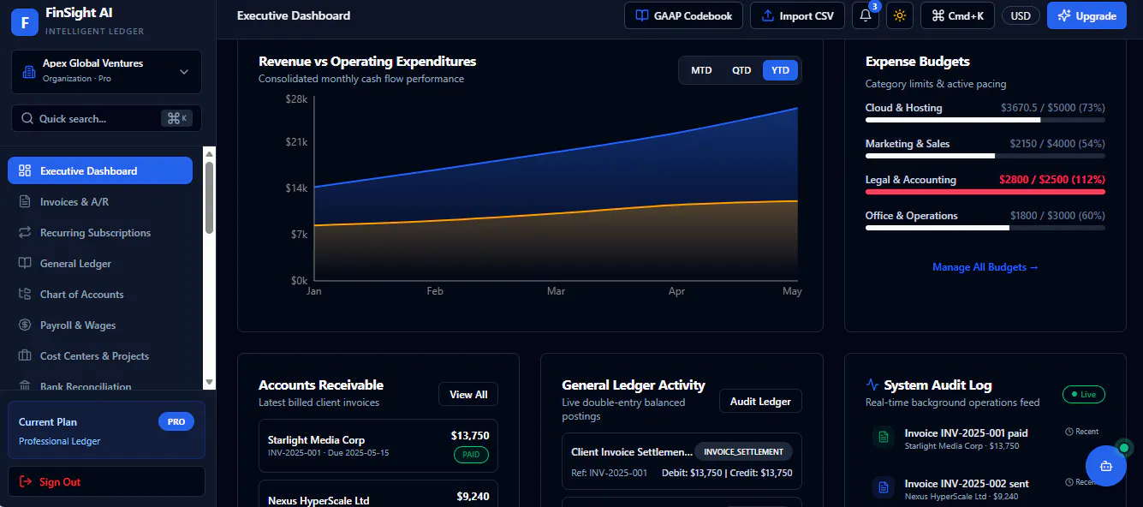Click the sidebar scrollbar down arrow
This screenshot has height=507, width=1143.
tap(209, 381)
